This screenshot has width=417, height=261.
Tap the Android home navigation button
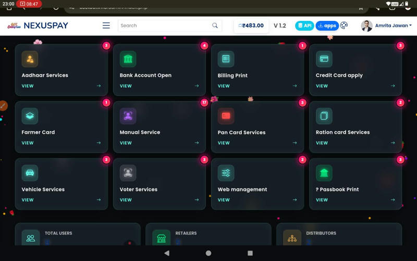tap(208, 253)
